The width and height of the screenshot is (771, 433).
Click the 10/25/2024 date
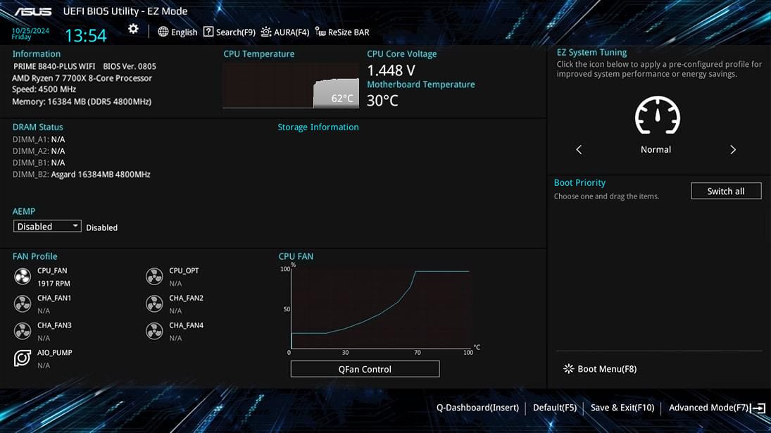[x=30, y=30]
